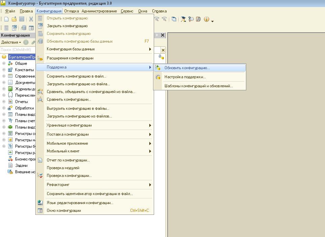Expand the Общие tree node
Screen dimensions: 325x237
[4, 63]
